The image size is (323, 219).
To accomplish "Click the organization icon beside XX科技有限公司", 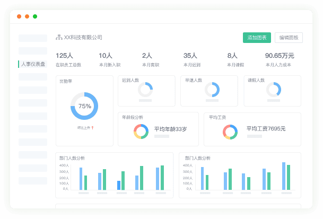I will (x=59, y=37).
